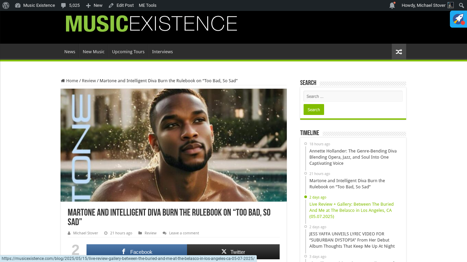Open the WordPress logo menu
467x262 pixels.
click(6, 5)
